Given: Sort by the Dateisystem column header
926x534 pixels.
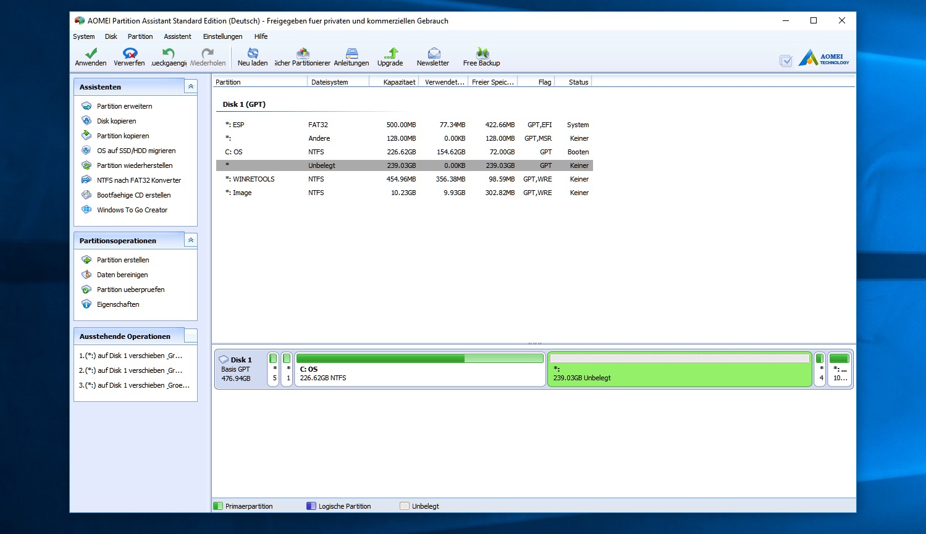Looking at the screenshot, I should click(x=338, y=81).
